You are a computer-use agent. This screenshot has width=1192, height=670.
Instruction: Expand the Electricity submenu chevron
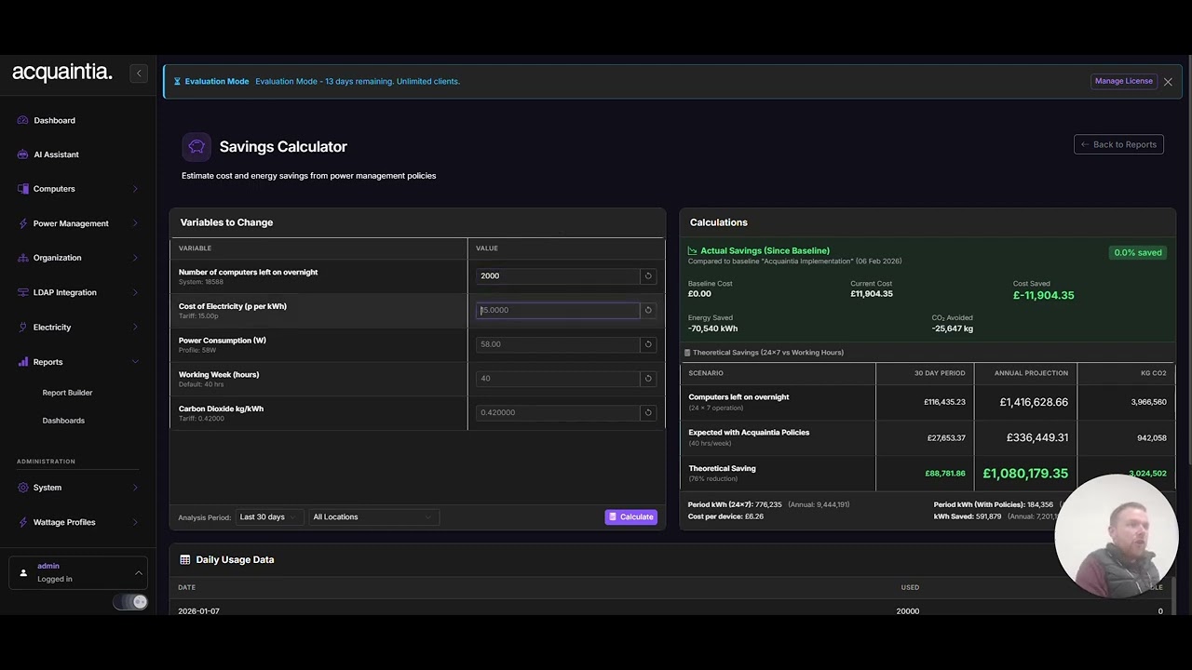135,328
